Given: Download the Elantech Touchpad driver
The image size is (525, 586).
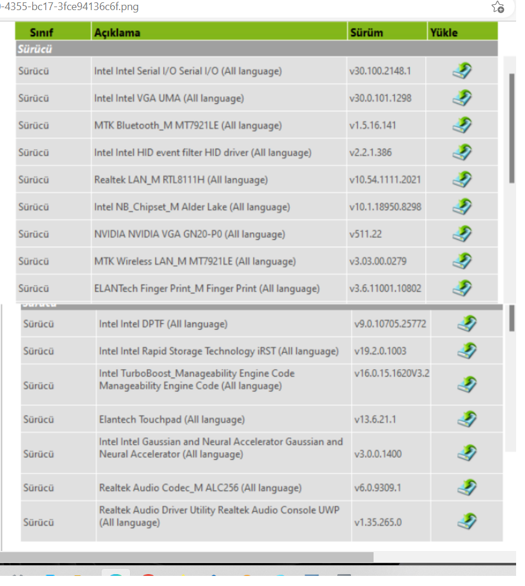Looking at the screenshot, I should click(x=467, y=420).
